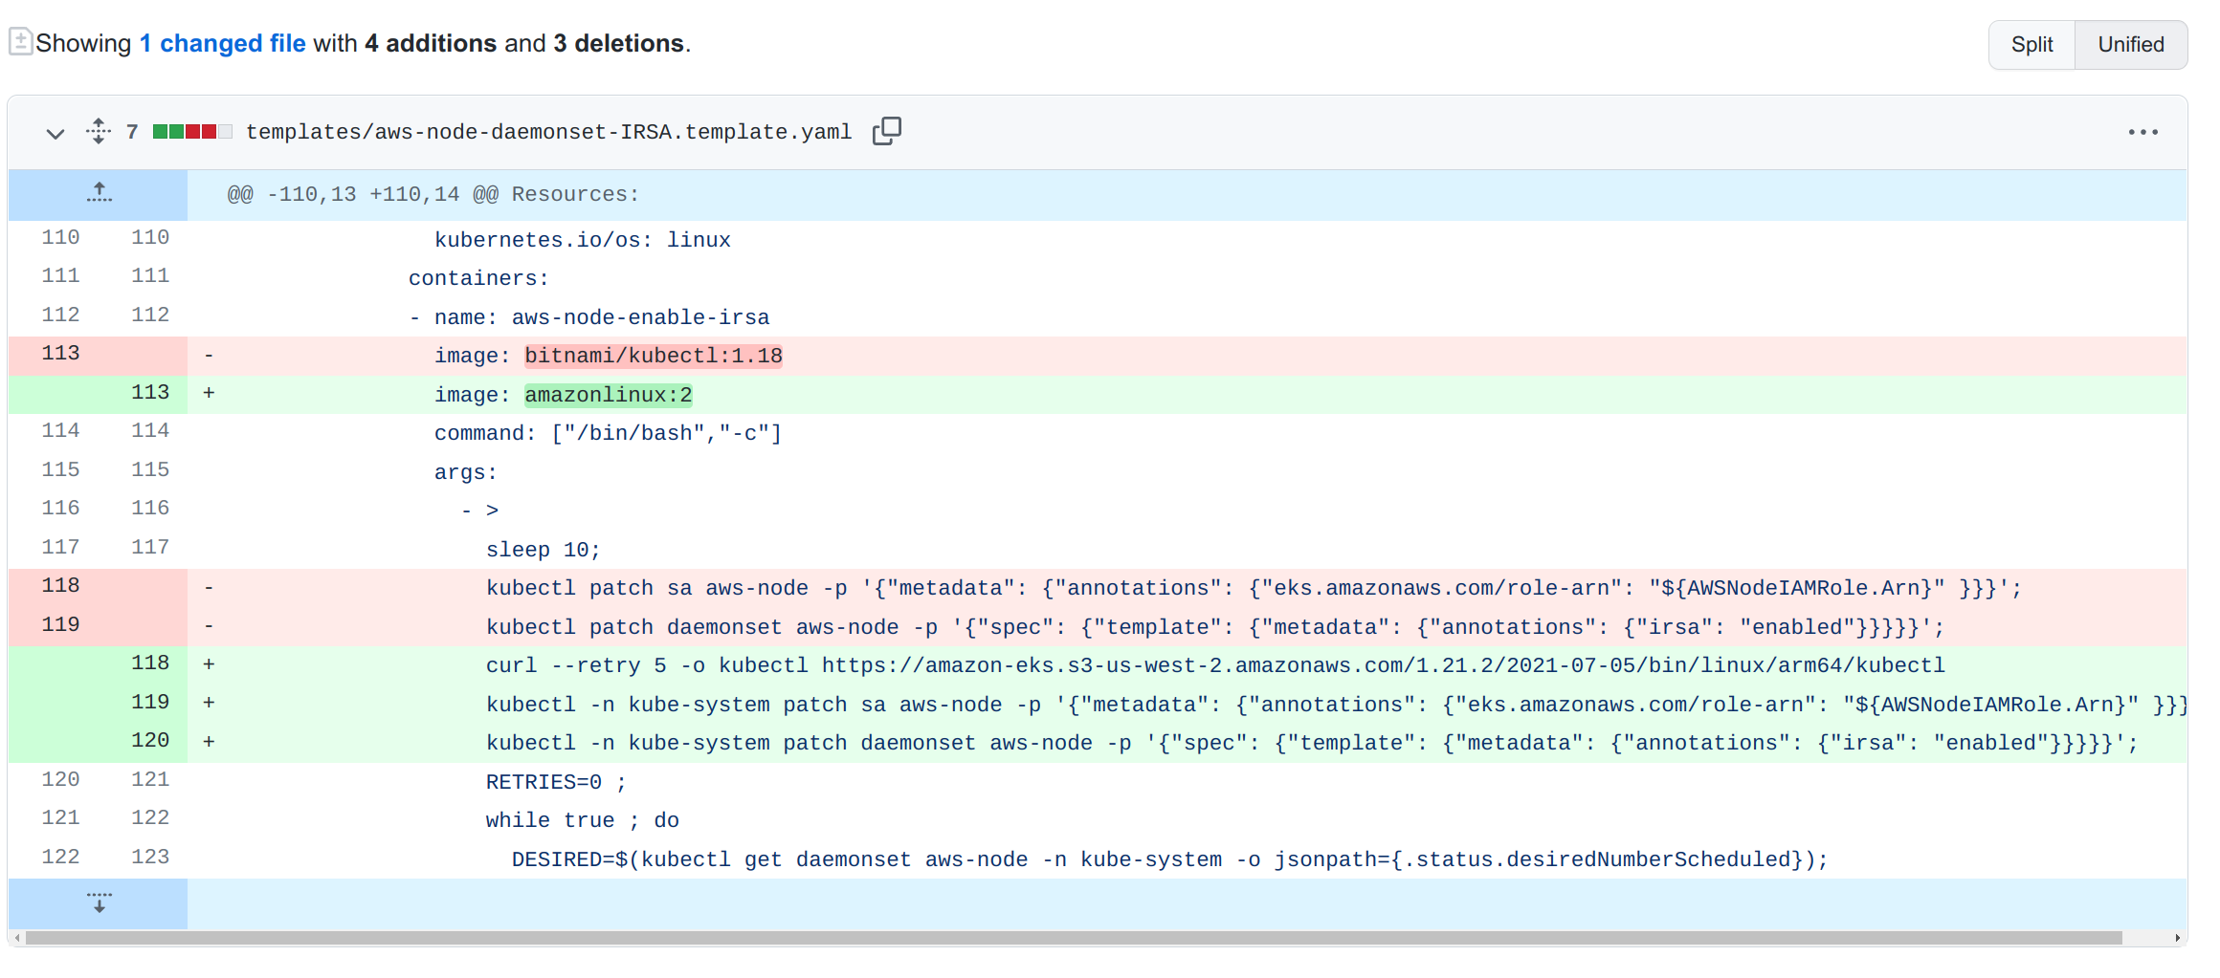Screen dimensions: 2220x978
Task: Click the templates/aws-node-daemonset-IRSA.template.yaml filename
Action: click(549, 132)
